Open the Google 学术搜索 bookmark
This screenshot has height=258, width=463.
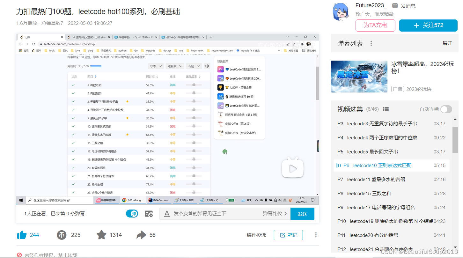coord(248,50)
